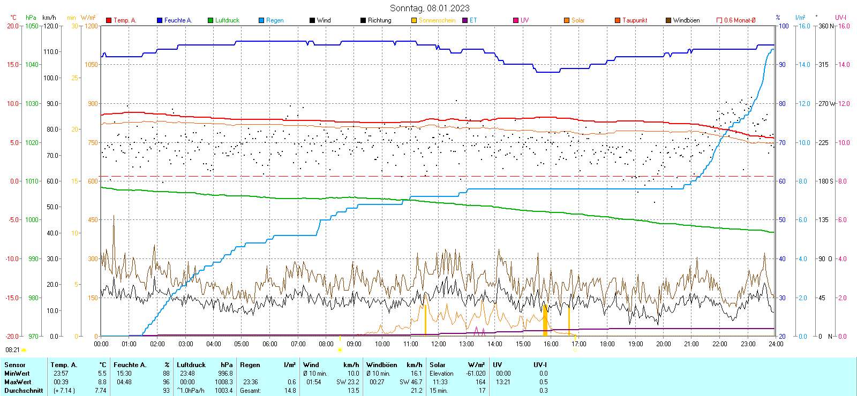Click the green Luftdruck legend square
857x396 pixels.
coord(211,20)
